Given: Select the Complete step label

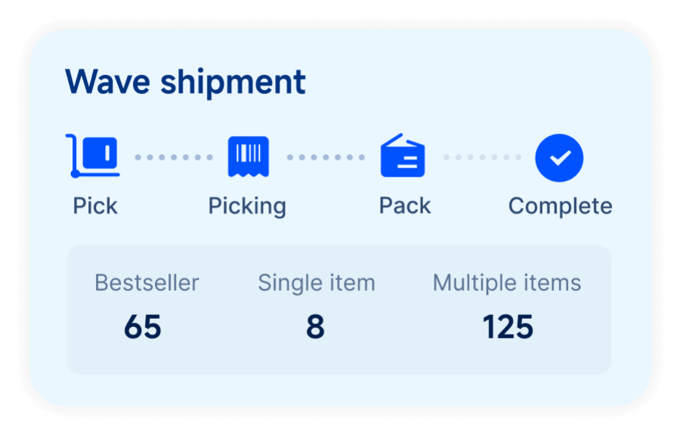Looking at the screenshot, I should [x=561, y=207].
